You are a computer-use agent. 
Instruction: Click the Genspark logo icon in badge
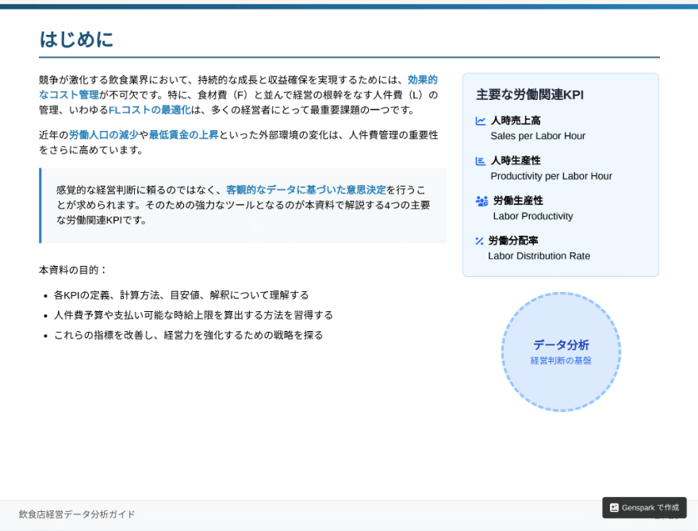pos(614,507)
